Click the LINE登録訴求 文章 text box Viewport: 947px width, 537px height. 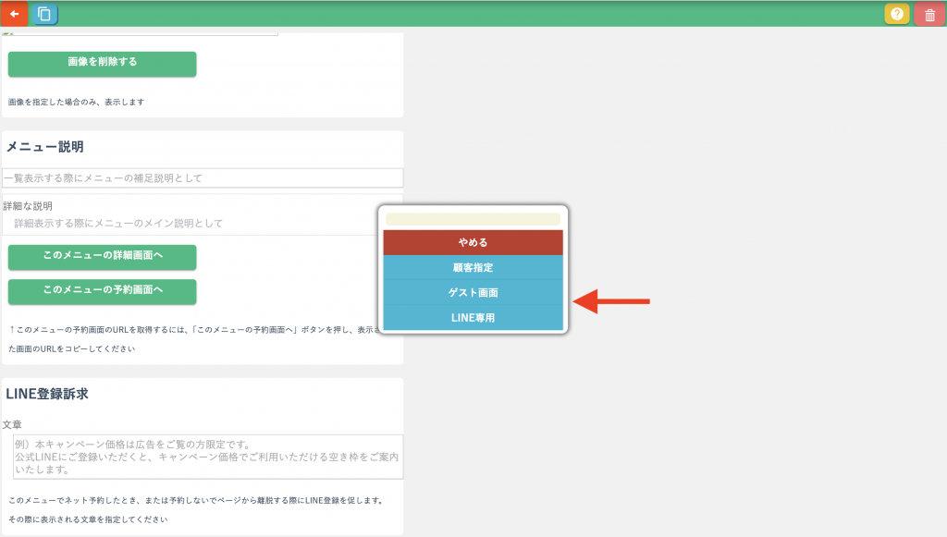click(208, 457)
